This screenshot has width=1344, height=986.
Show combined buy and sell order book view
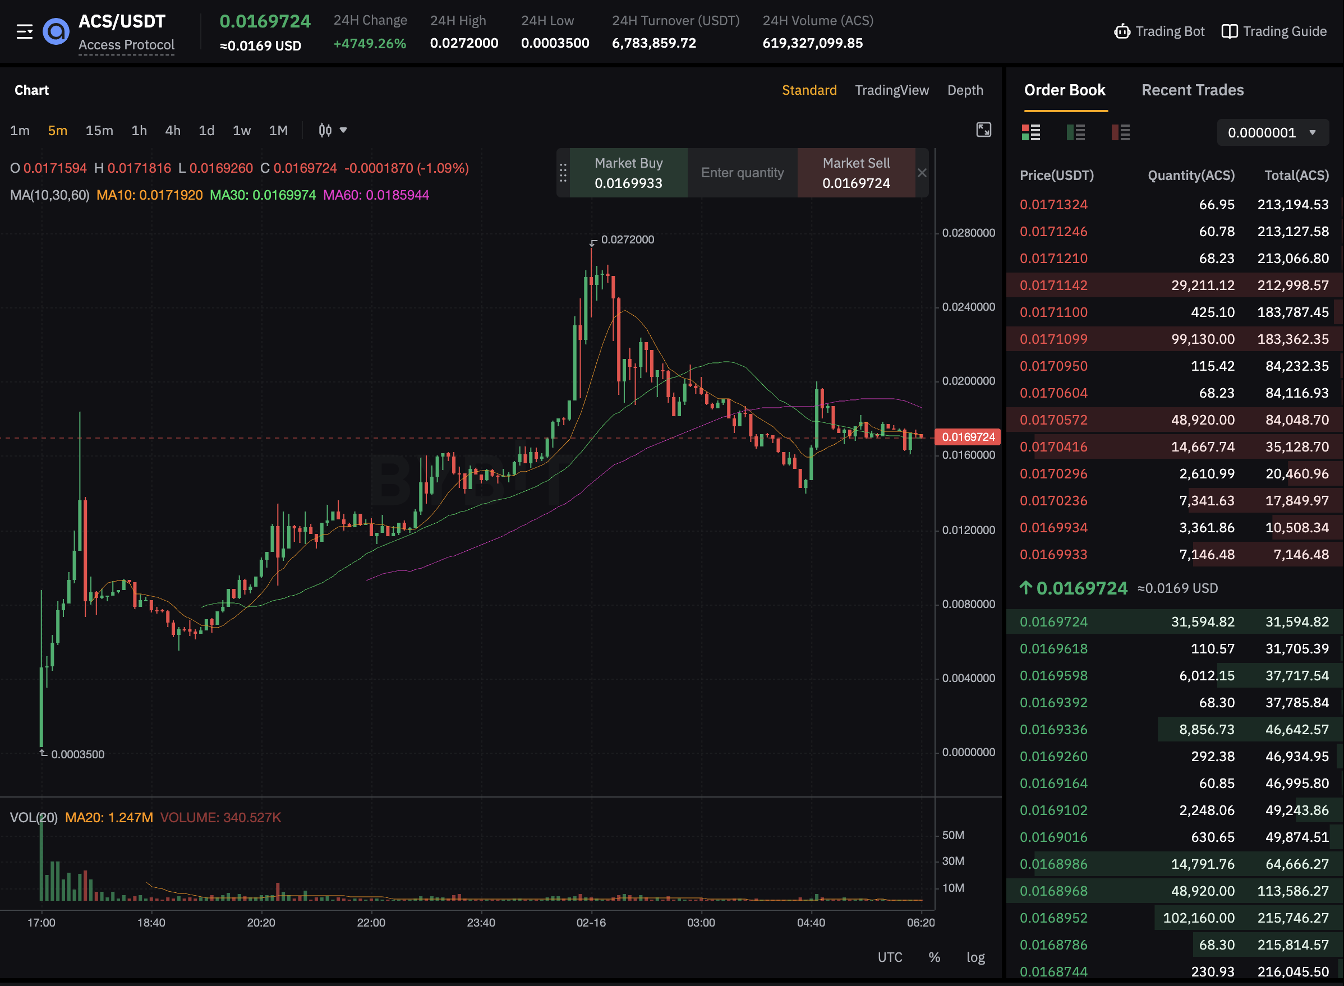click(x=1030, y=132)
